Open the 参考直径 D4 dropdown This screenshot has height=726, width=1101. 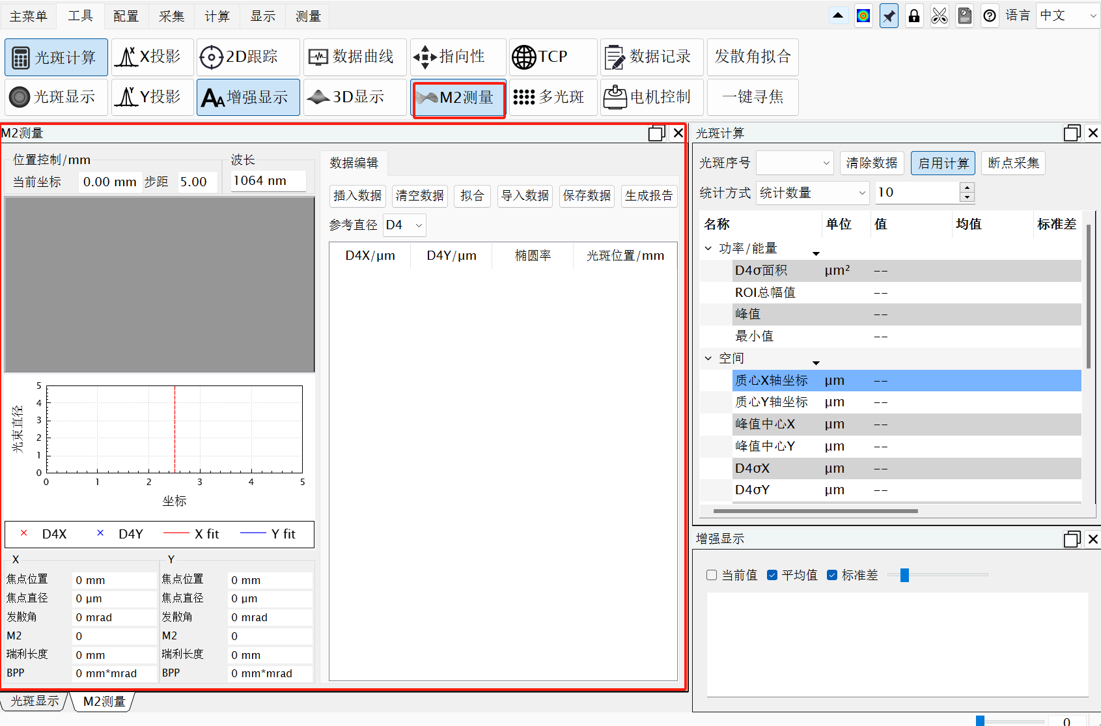404,225
